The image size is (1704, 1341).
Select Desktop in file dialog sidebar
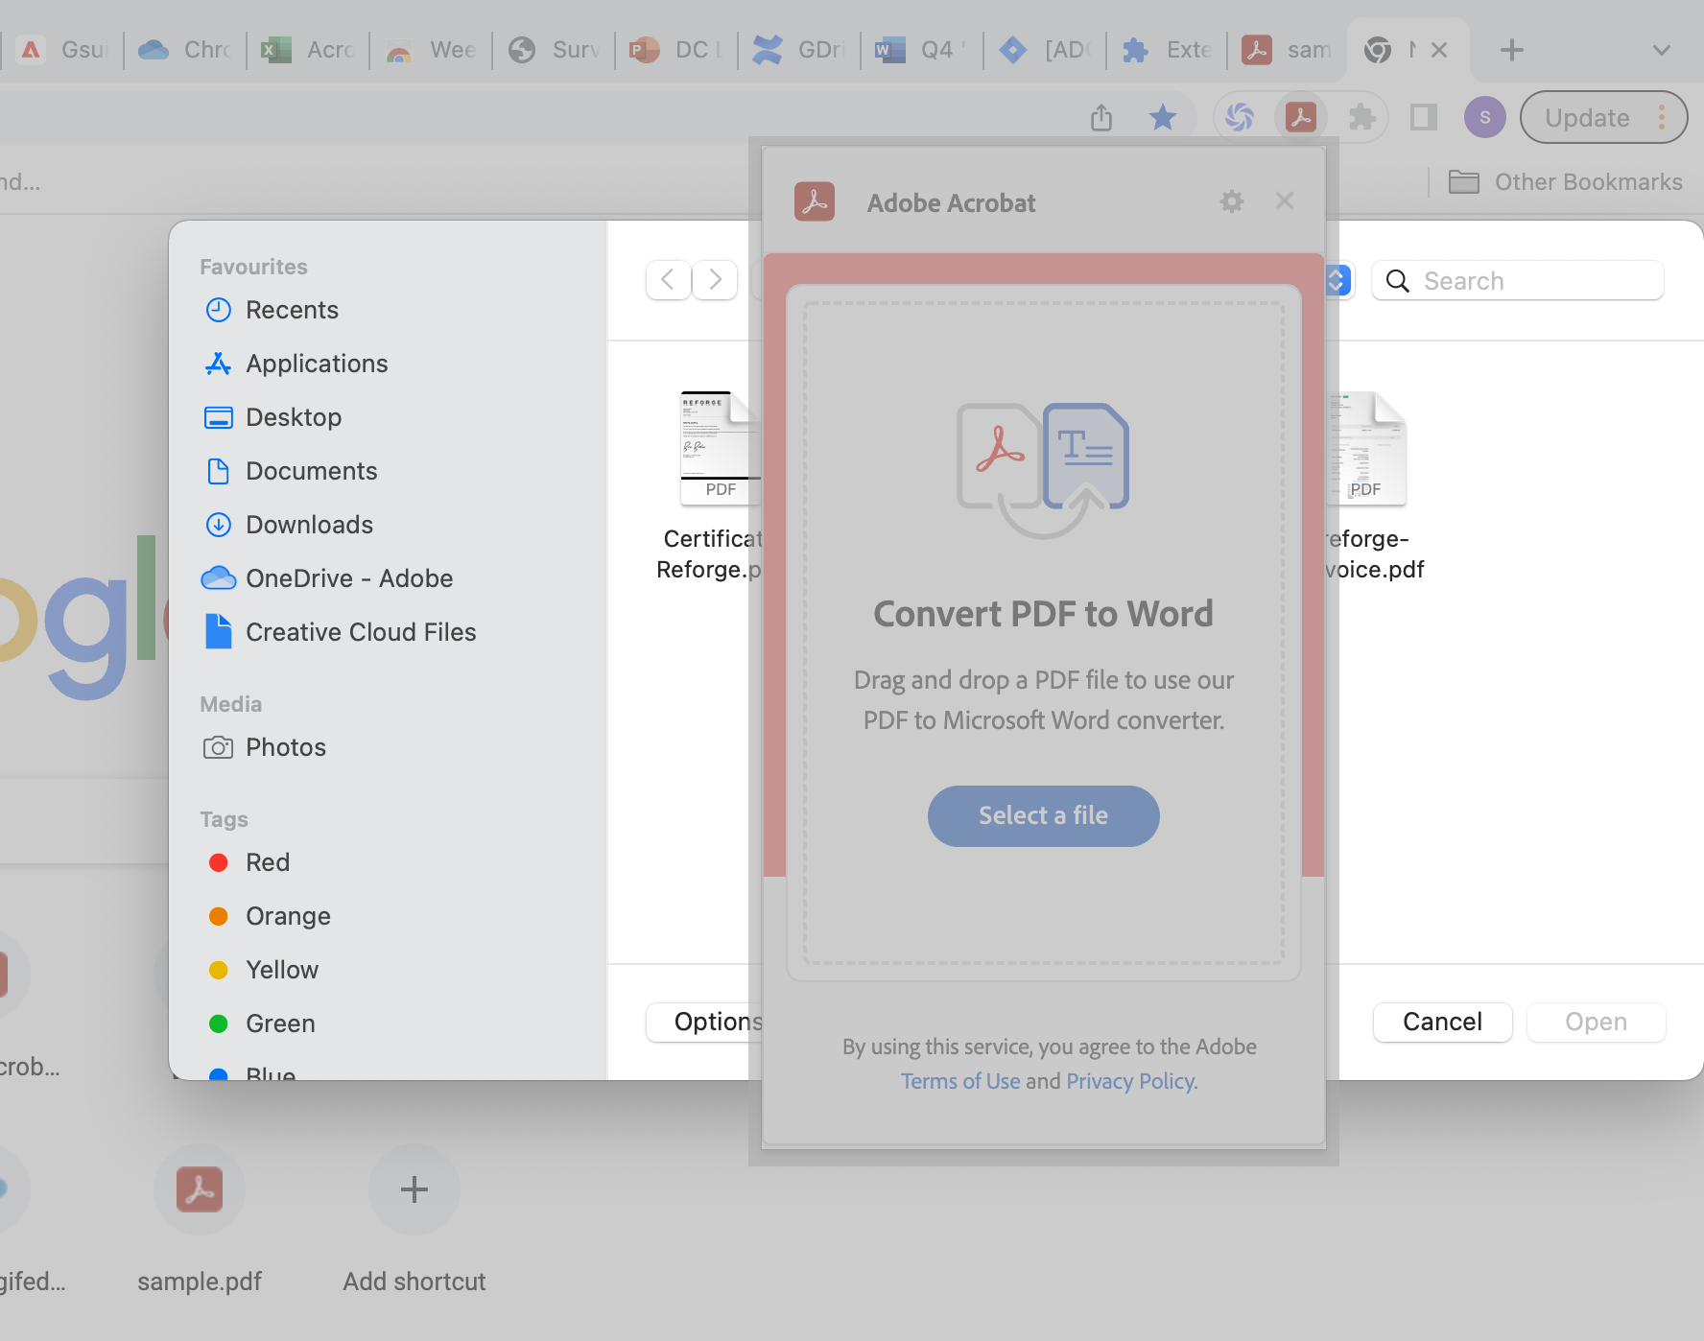[x=274, y=417]
